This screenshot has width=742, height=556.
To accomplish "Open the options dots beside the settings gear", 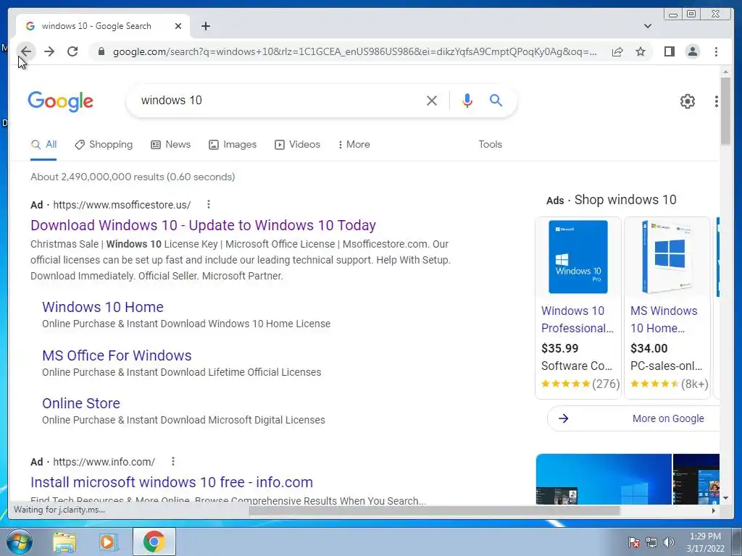I will point(716,101).
